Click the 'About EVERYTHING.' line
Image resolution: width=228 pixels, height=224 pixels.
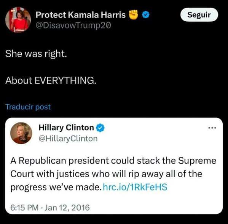click(51, 80)
